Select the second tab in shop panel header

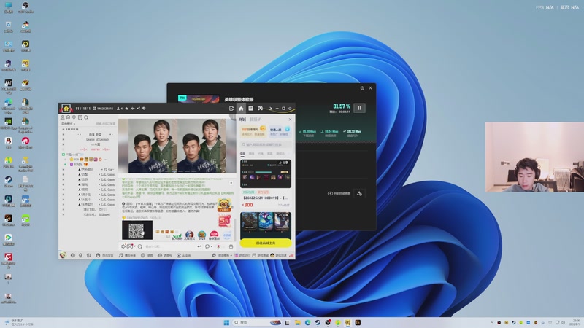255,120
